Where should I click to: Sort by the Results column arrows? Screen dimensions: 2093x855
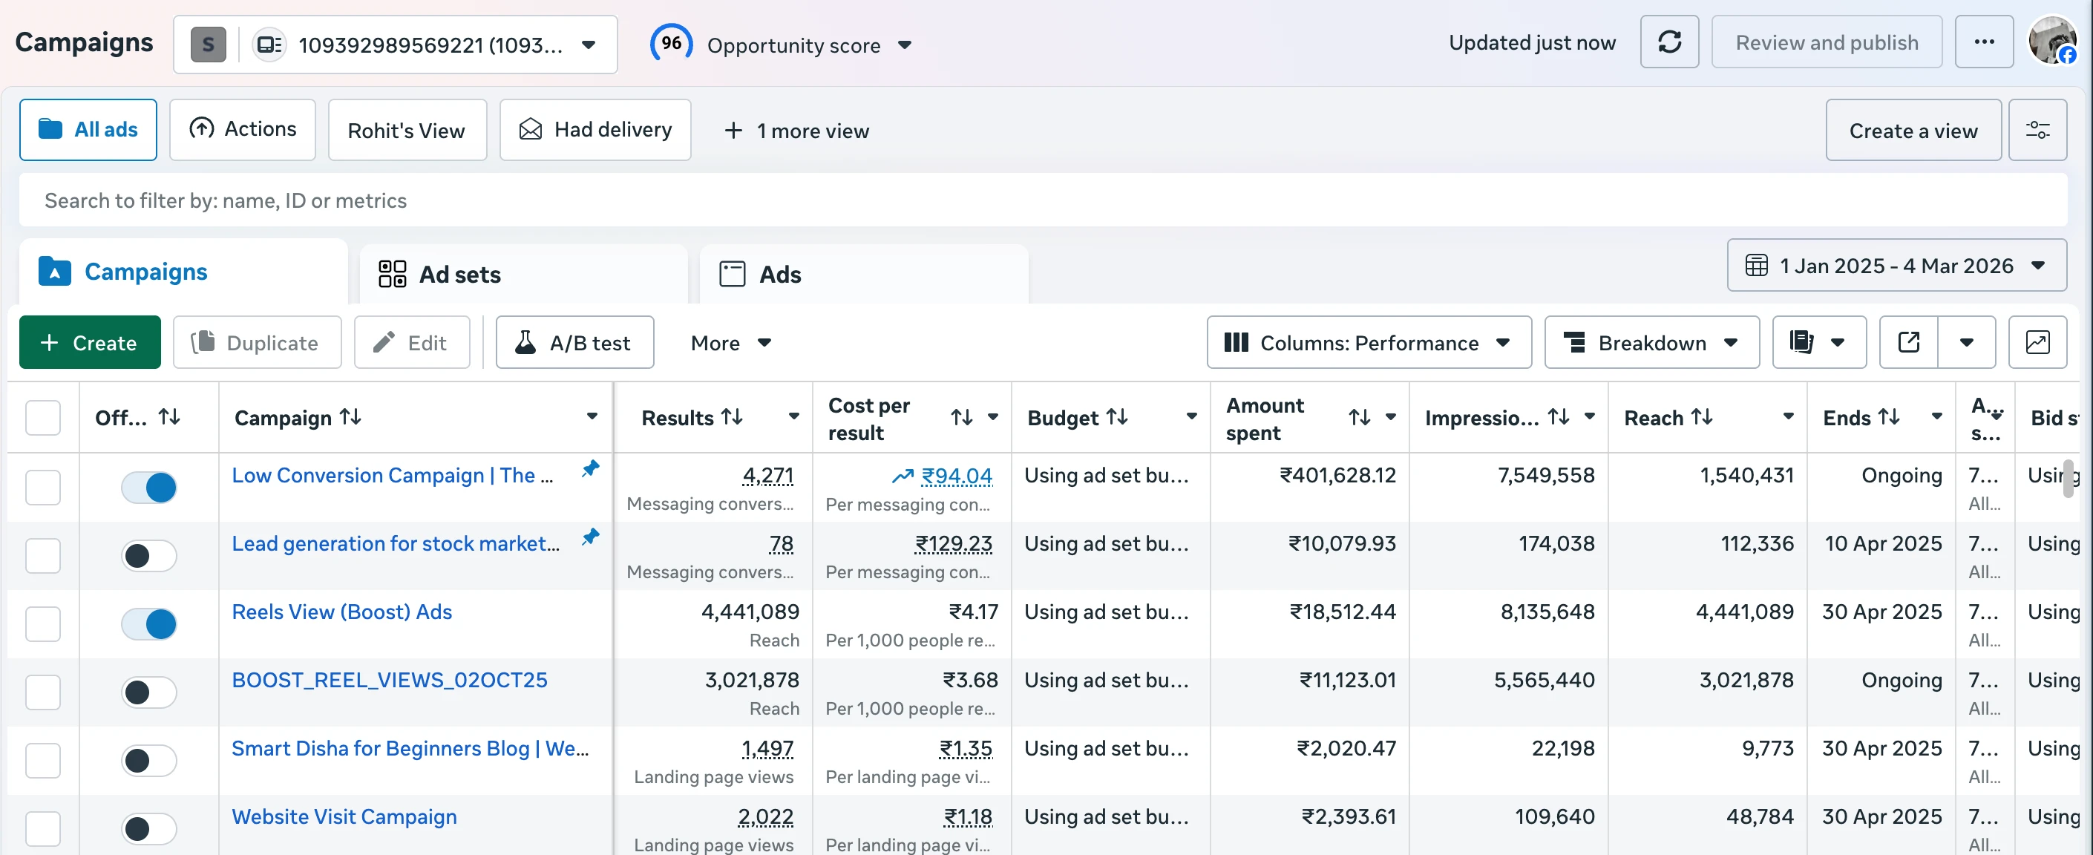tap(732, 417)
